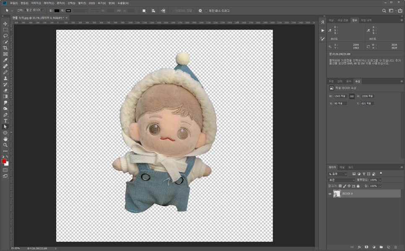Image resolution: width=405 pixels, height=251 pixels.
Task: Toggle the lock all icon in Layers panel
Action: point(358,186)
